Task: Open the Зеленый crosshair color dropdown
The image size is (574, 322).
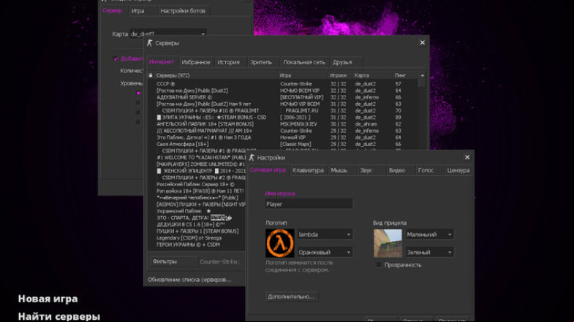Action: 429,252
